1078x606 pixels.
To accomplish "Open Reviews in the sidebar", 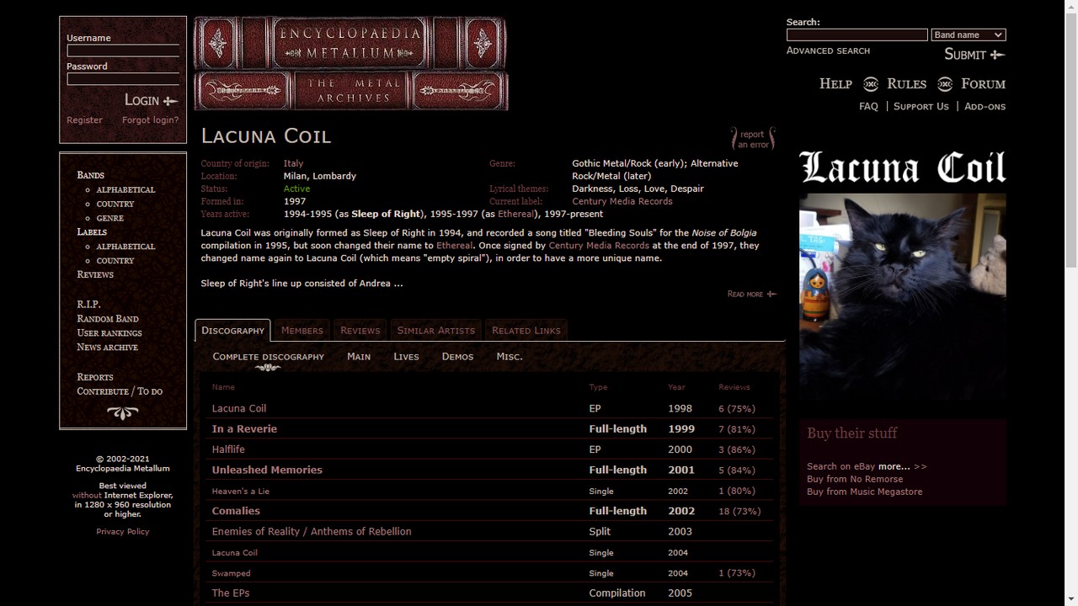I will click(95, 275).
